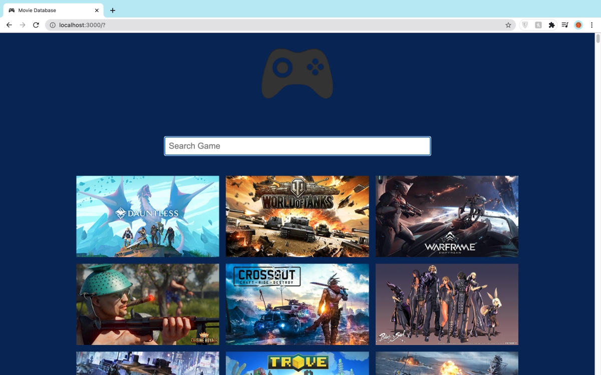Screen dimensions: 601x375
Task: Close the Movie Database tab
Action: coord(97,10)
